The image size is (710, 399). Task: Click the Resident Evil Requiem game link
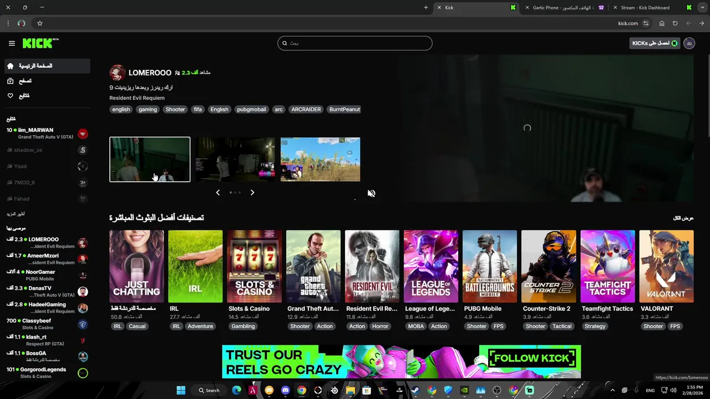click(x=137, y=98)
